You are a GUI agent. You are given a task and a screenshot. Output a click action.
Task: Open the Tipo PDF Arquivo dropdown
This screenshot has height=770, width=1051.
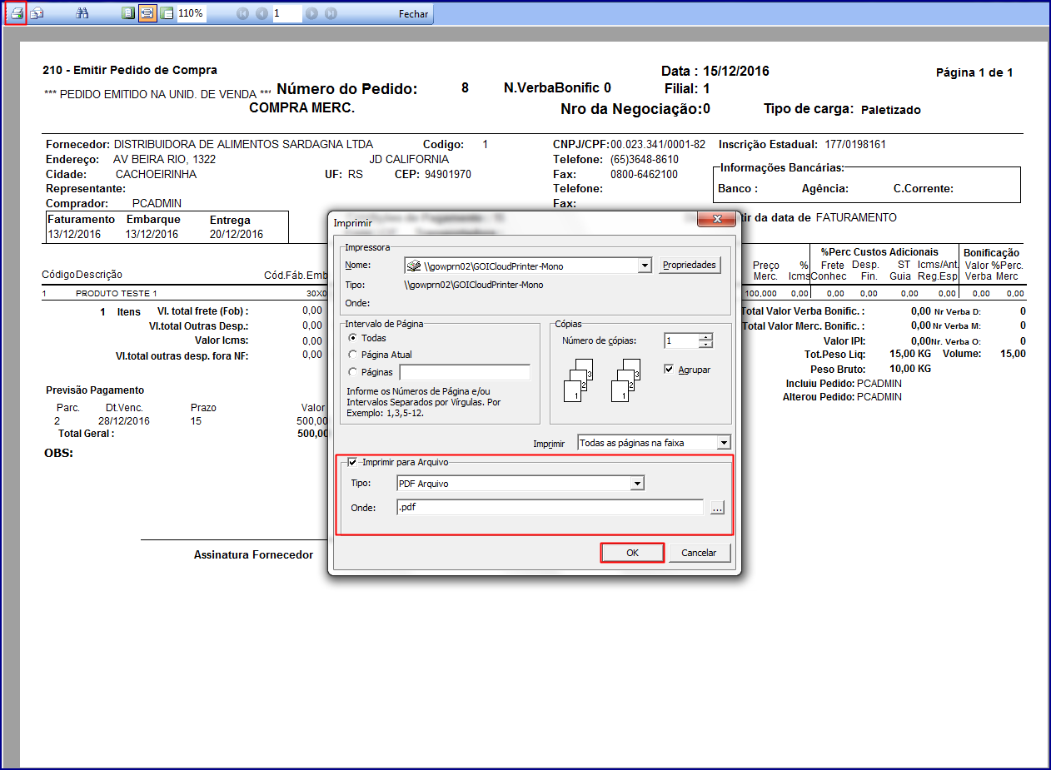click(637, 483)
